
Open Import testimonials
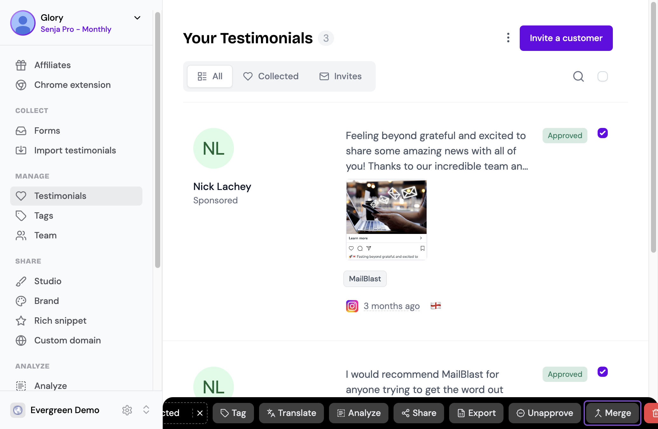tap(76, 150)
